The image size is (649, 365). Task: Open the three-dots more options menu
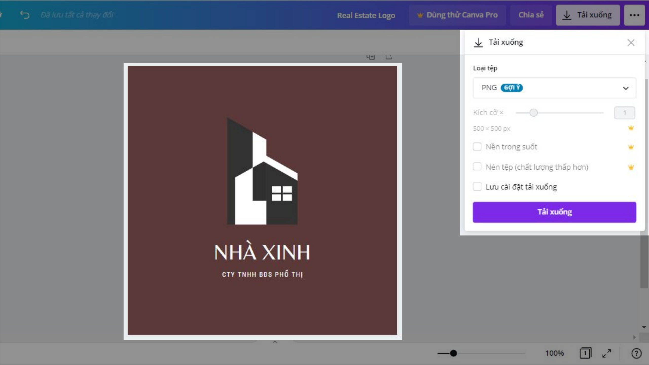[634, 15]
